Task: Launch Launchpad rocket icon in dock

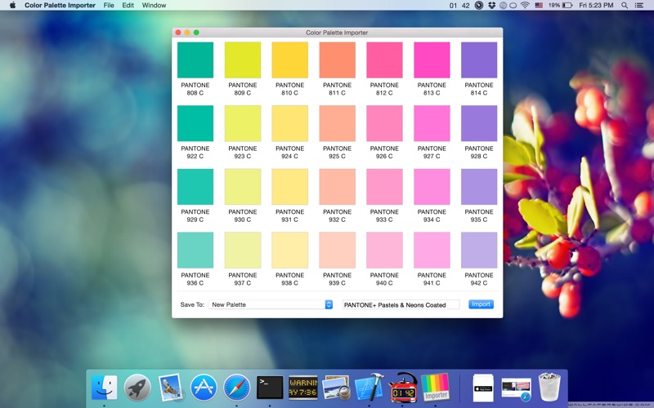Action: (x=137, y=387)
